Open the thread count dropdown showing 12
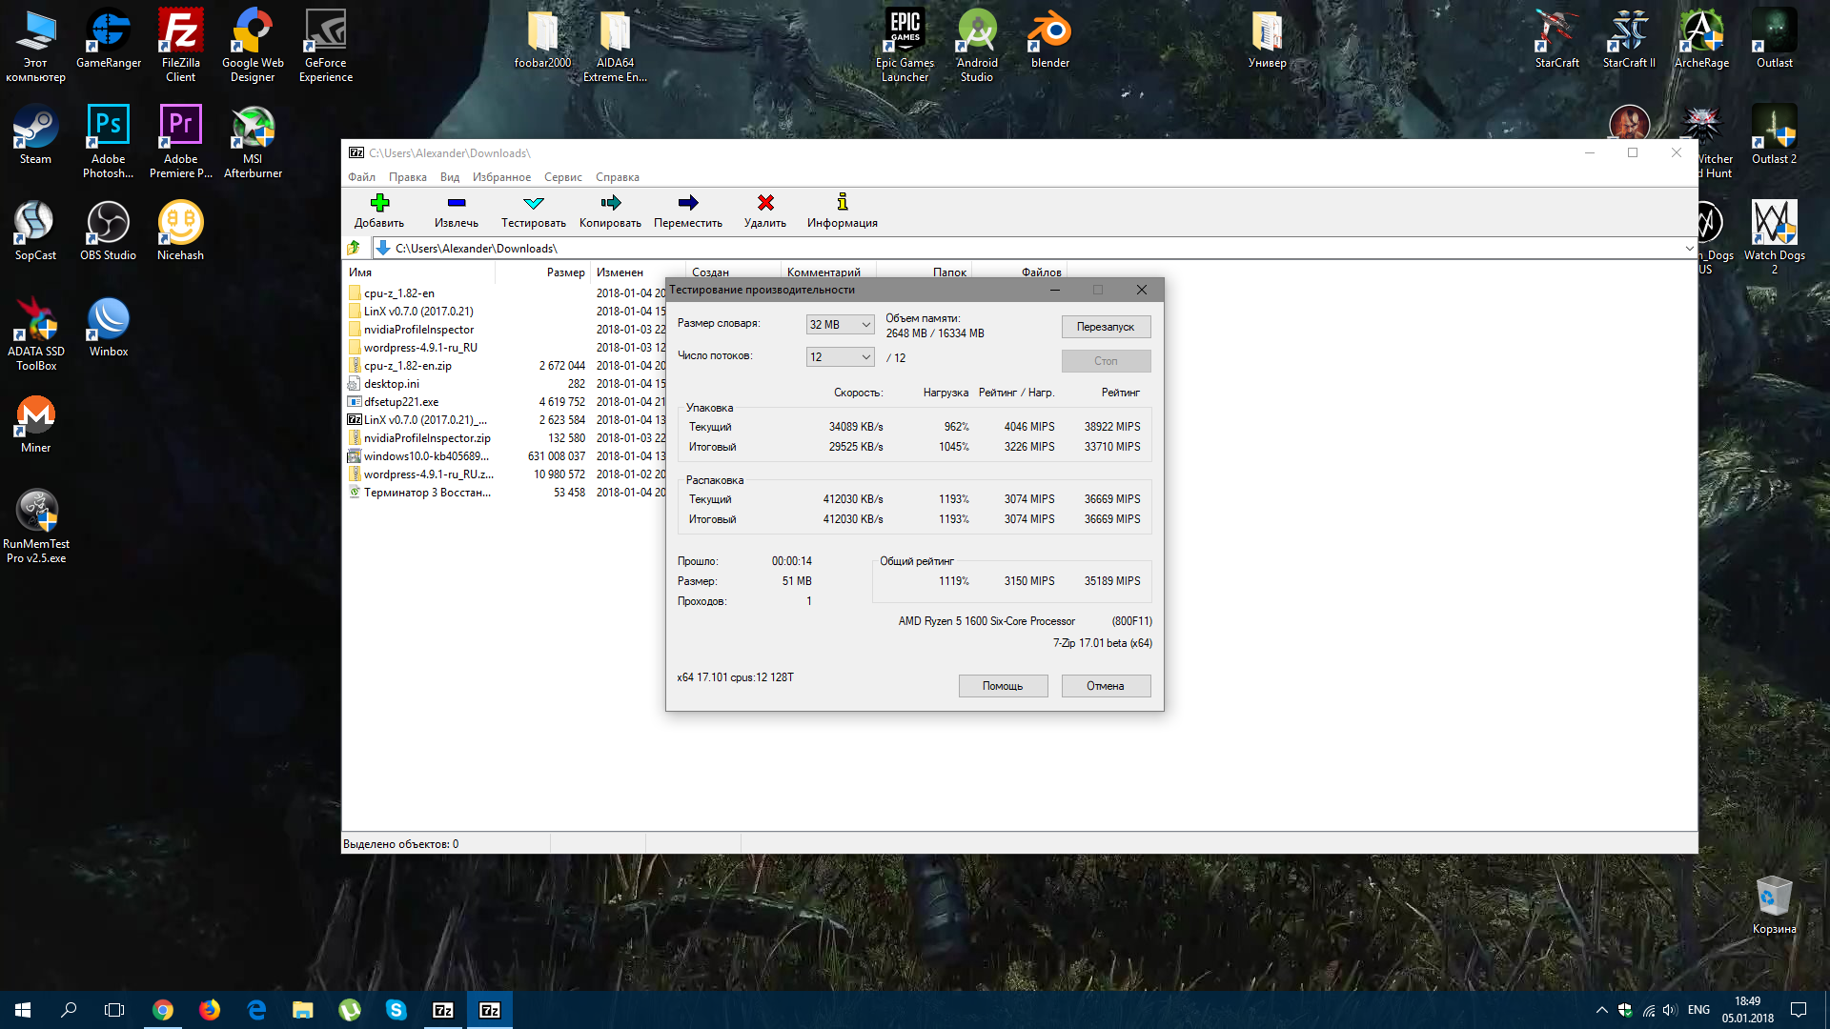 coord(840,357)
